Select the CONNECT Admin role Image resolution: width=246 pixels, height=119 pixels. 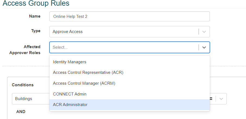(x=130, y=94)
